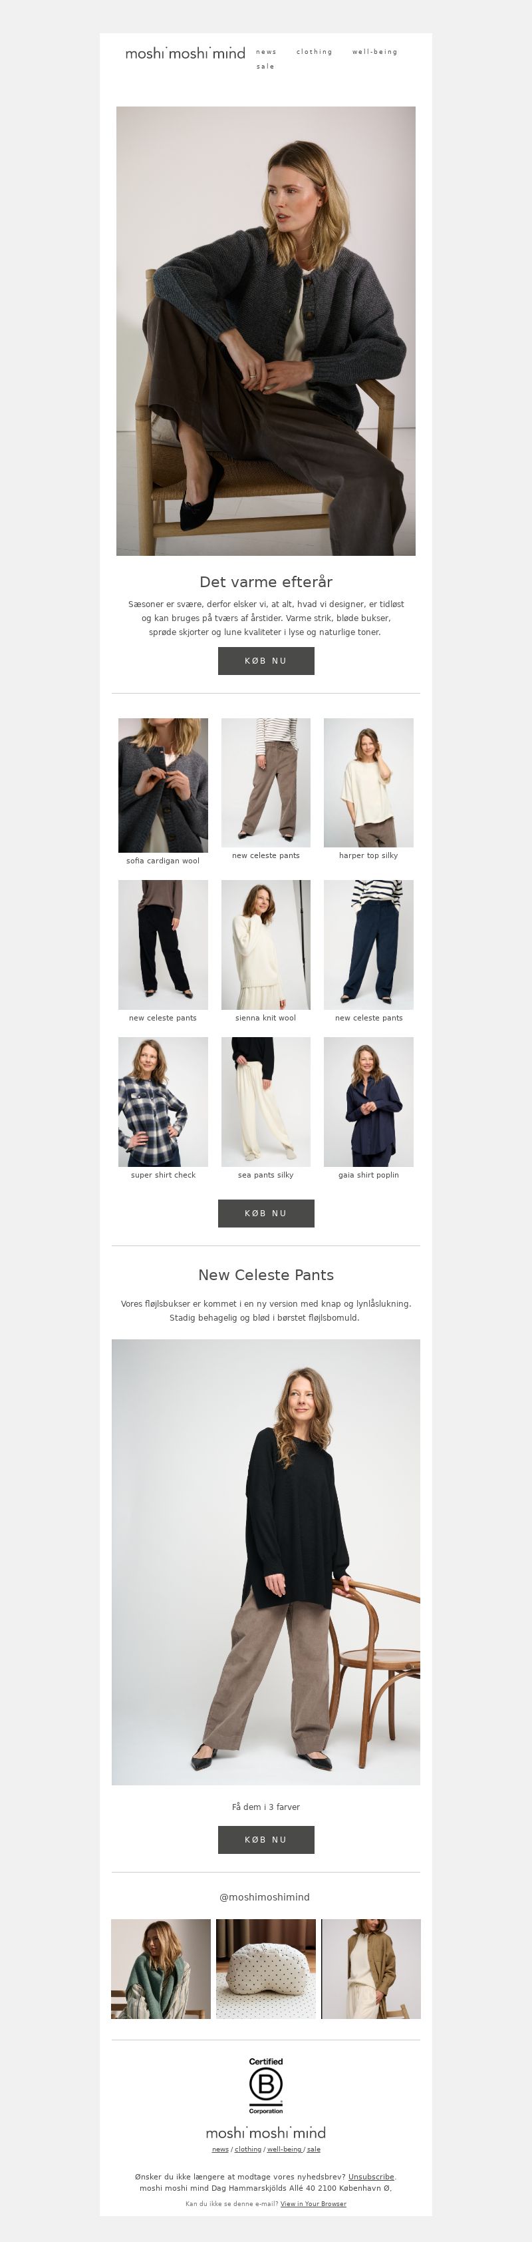Click KØB NU under Få dem i 3 farver

click(266, 1840)
